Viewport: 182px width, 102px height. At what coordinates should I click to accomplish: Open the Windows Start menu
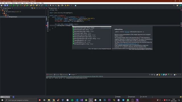click(2, 100)
